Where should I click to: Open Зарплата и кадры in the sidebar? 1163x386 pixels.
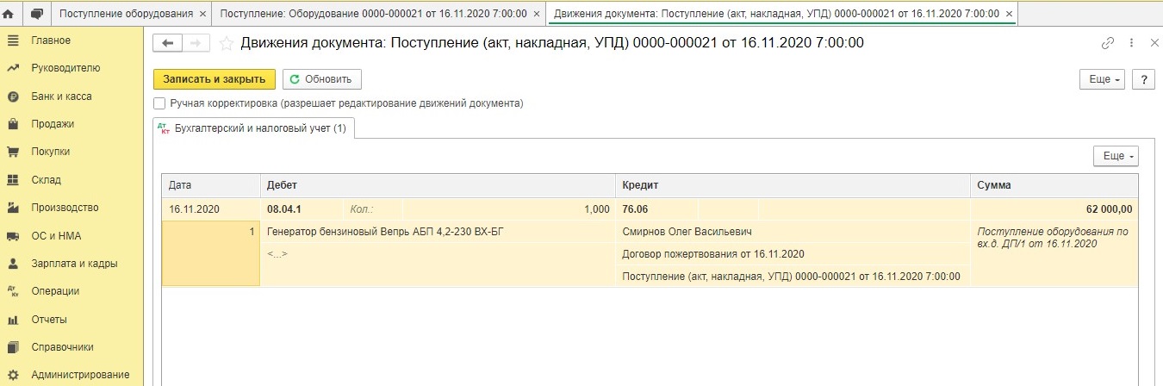[x=74, y=264]
